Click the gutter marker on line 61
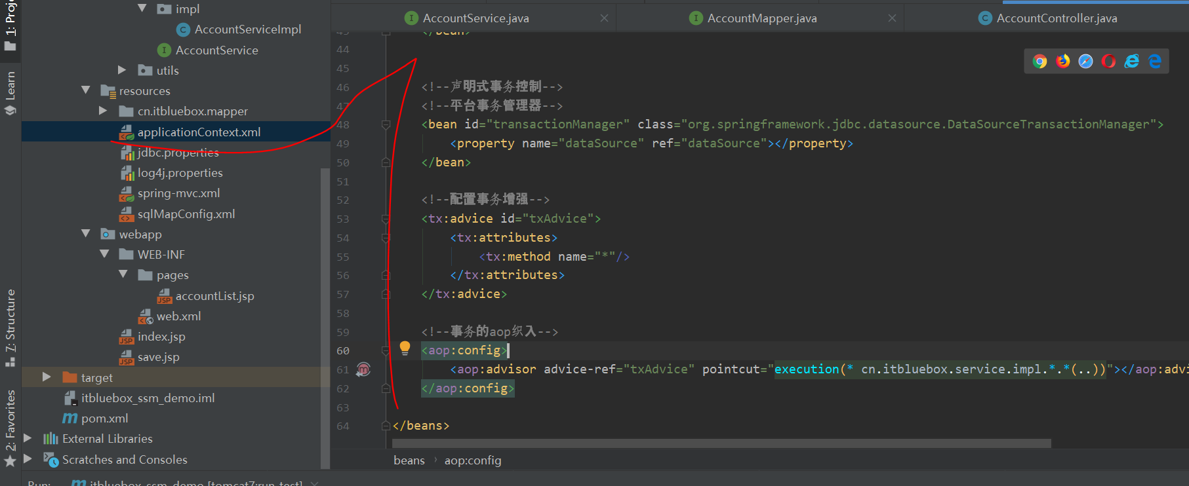This screenshot has width=1189, height=486. (363, 369)
